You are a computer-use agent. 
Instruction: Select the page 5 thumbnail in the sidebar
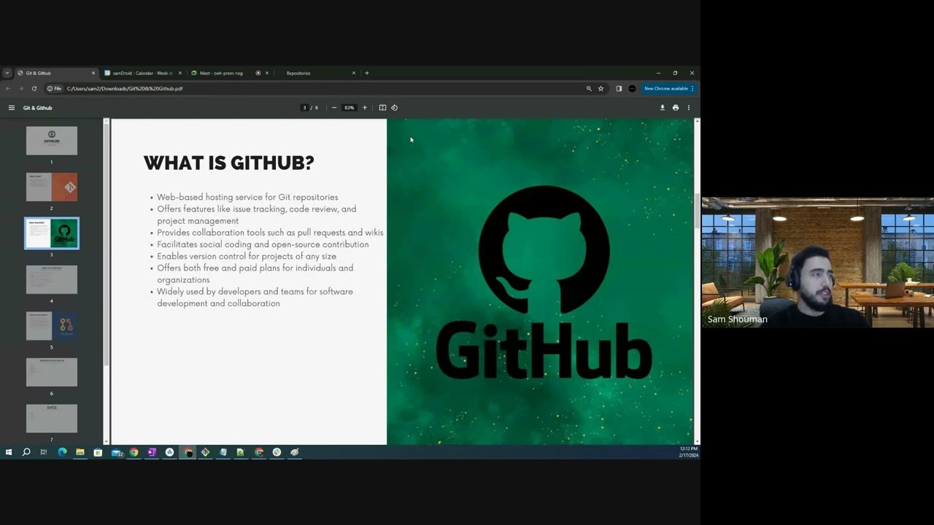tap(51, 326)
